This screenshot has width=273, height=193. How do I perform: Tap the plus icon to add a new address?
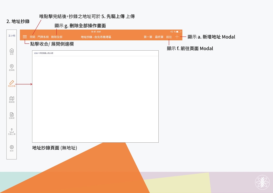tap(177, 37)
